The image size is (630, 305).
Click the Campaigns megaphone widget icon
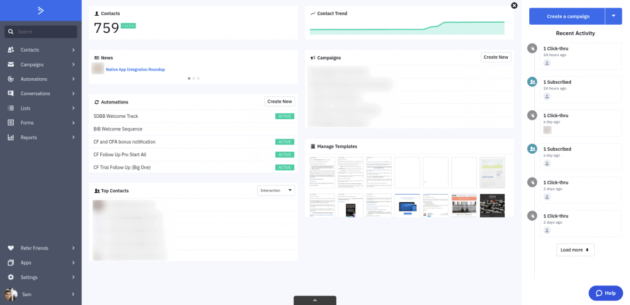tap(312, 58)
